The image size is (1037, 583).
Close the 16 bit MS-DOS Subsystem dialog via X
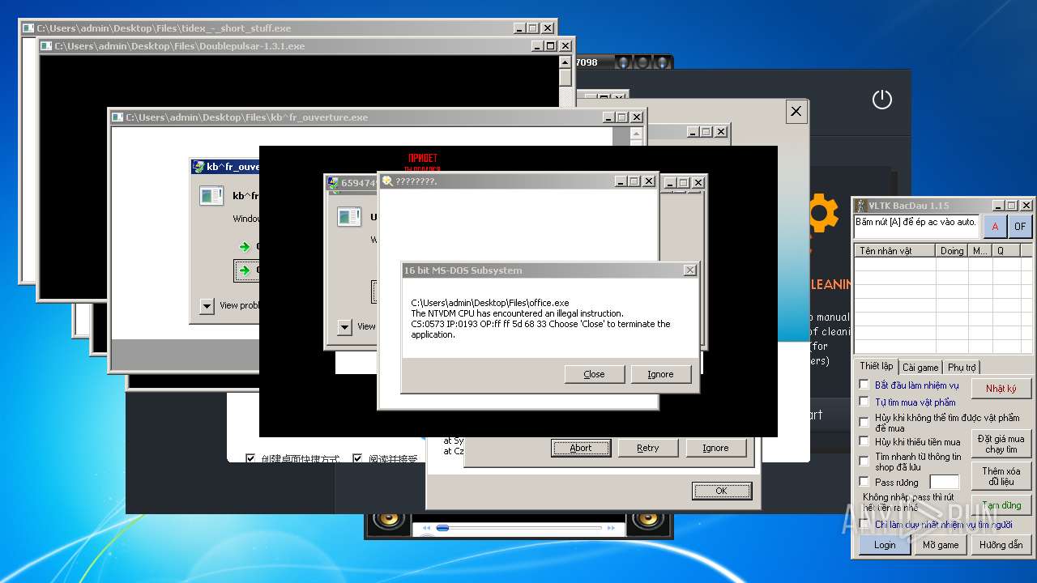(x=689, y=270)
